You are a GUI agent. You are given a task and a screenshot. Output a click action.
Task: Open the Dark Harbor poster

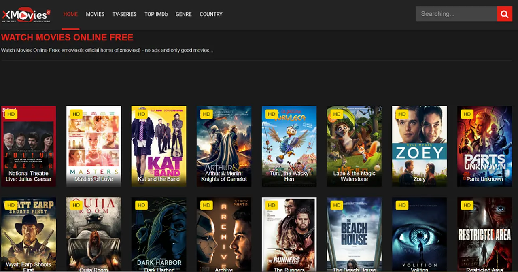coord(159,234)
